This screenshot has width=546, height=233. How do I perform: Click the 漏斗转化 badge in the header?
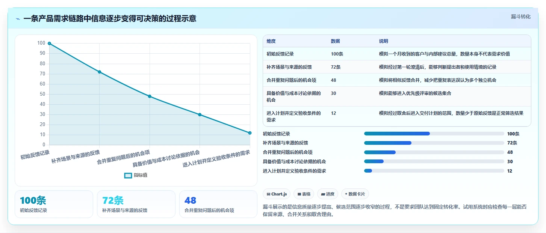tap(520, 17)
